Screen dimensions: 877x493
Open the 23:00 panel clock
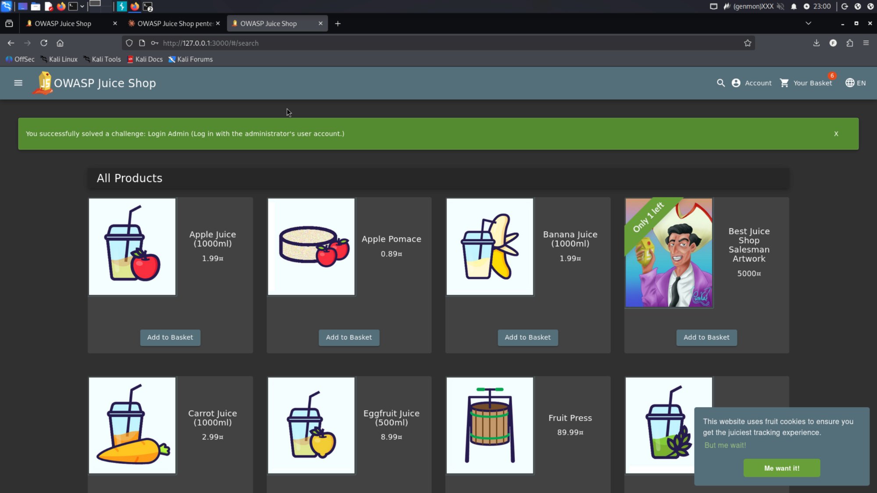822,6
